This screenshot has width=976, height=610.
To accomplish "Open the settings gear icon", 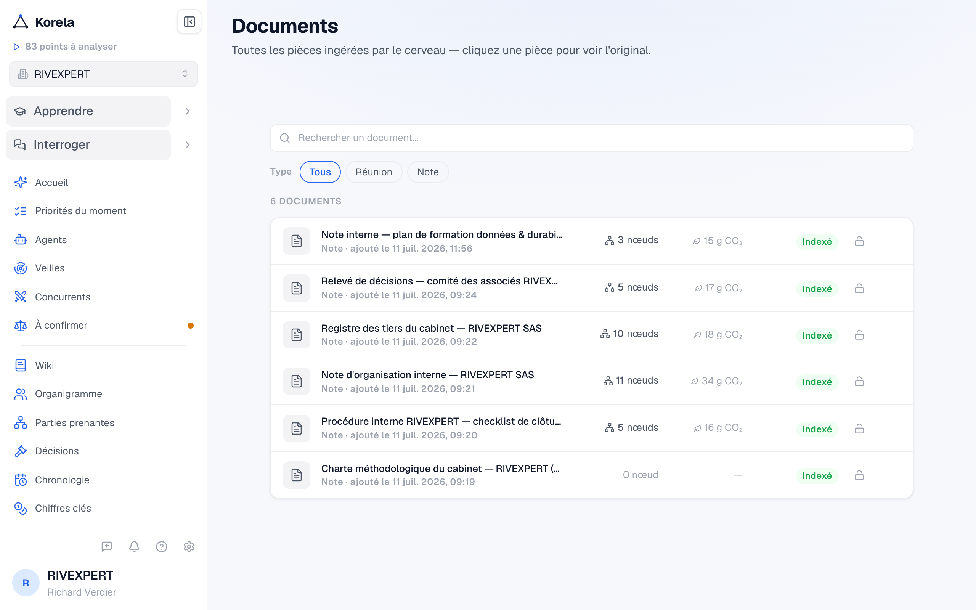I will click(x=189, y=547).
